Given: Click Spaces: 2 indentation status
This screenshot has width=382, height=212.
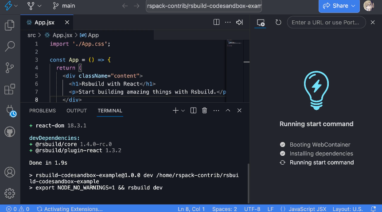Looking at the screenshot, I should tap(224, 209).
